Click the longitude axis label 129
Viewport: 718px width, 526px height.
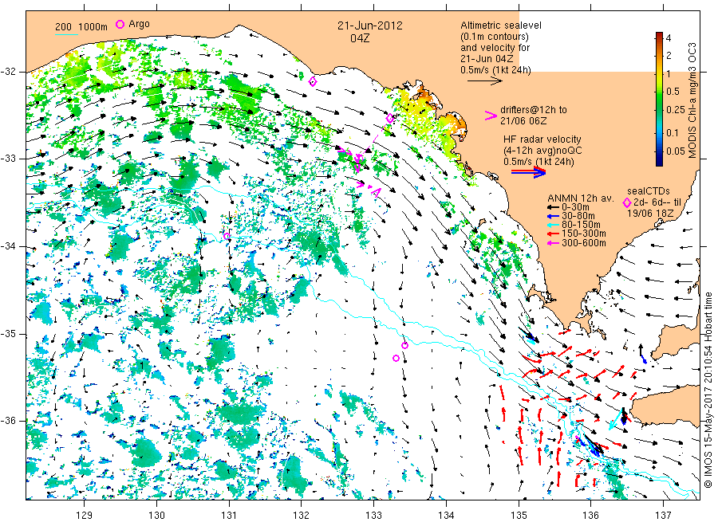tap(85, 516)
